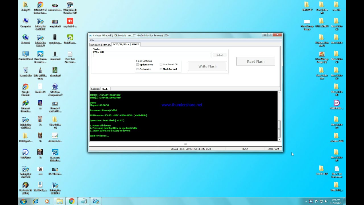Click the BUSY status bar entry

[245, 149]
